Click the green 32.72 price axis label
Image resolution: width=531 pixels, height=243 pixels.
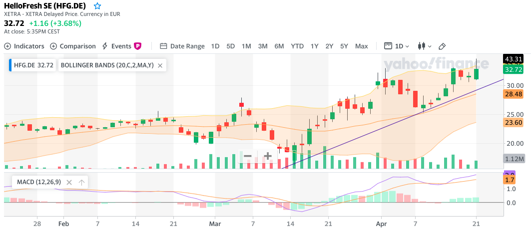pyautogui.click(x=514, y=69)
